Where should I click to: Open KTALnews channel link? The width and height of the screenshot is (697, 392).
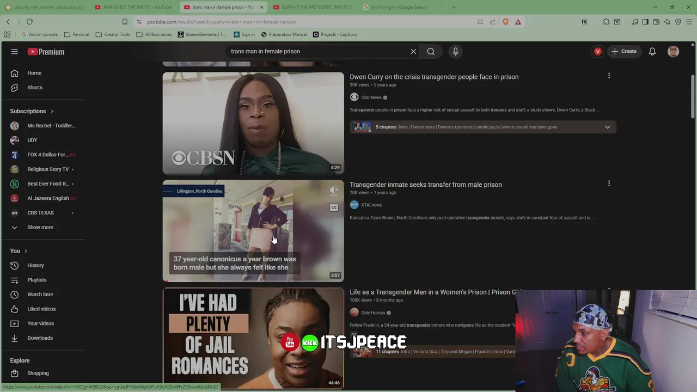click(371, 205)
